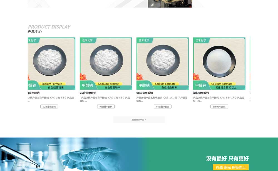278x171 pixels.
Task: Click the 饲料级甲酸钙 product title
Action: click(201, 93)
